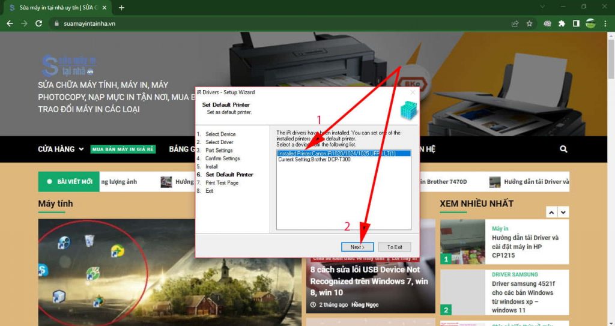Open the Chrome three-dot menu
This screenshot has width=615, height=326.
tap(605, 23)
